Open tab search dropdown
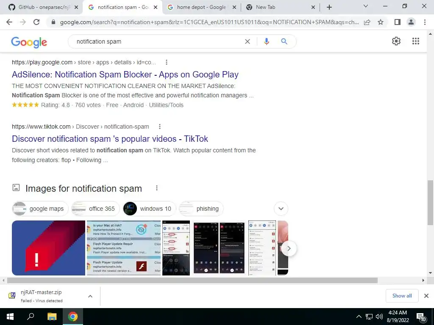 [366, 6]
